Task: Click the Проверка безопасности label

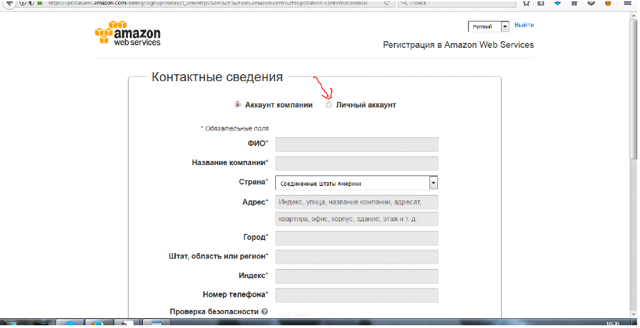Action: 214,311
